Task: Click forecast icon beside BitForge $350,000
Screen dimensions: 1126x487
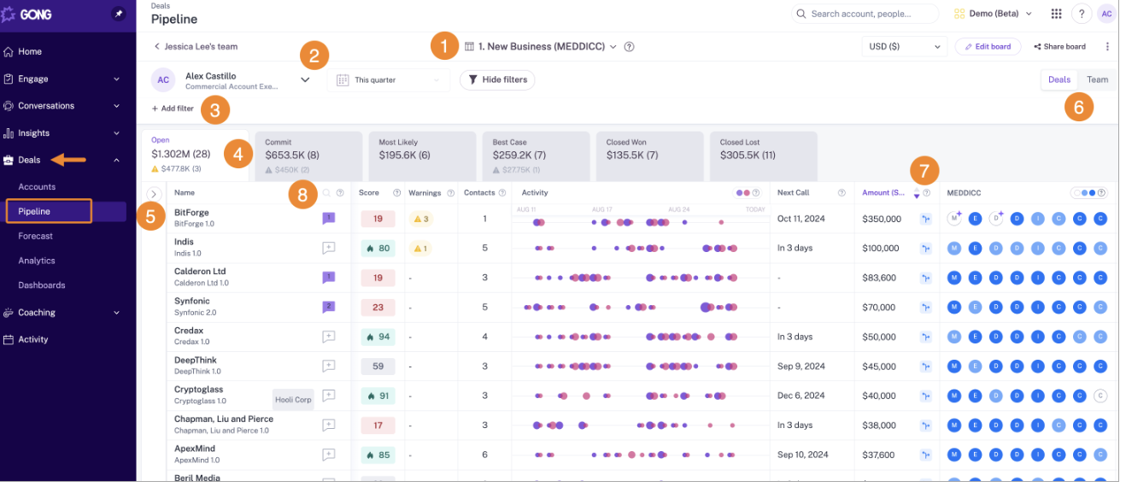Action: click(x=925, y=219)
